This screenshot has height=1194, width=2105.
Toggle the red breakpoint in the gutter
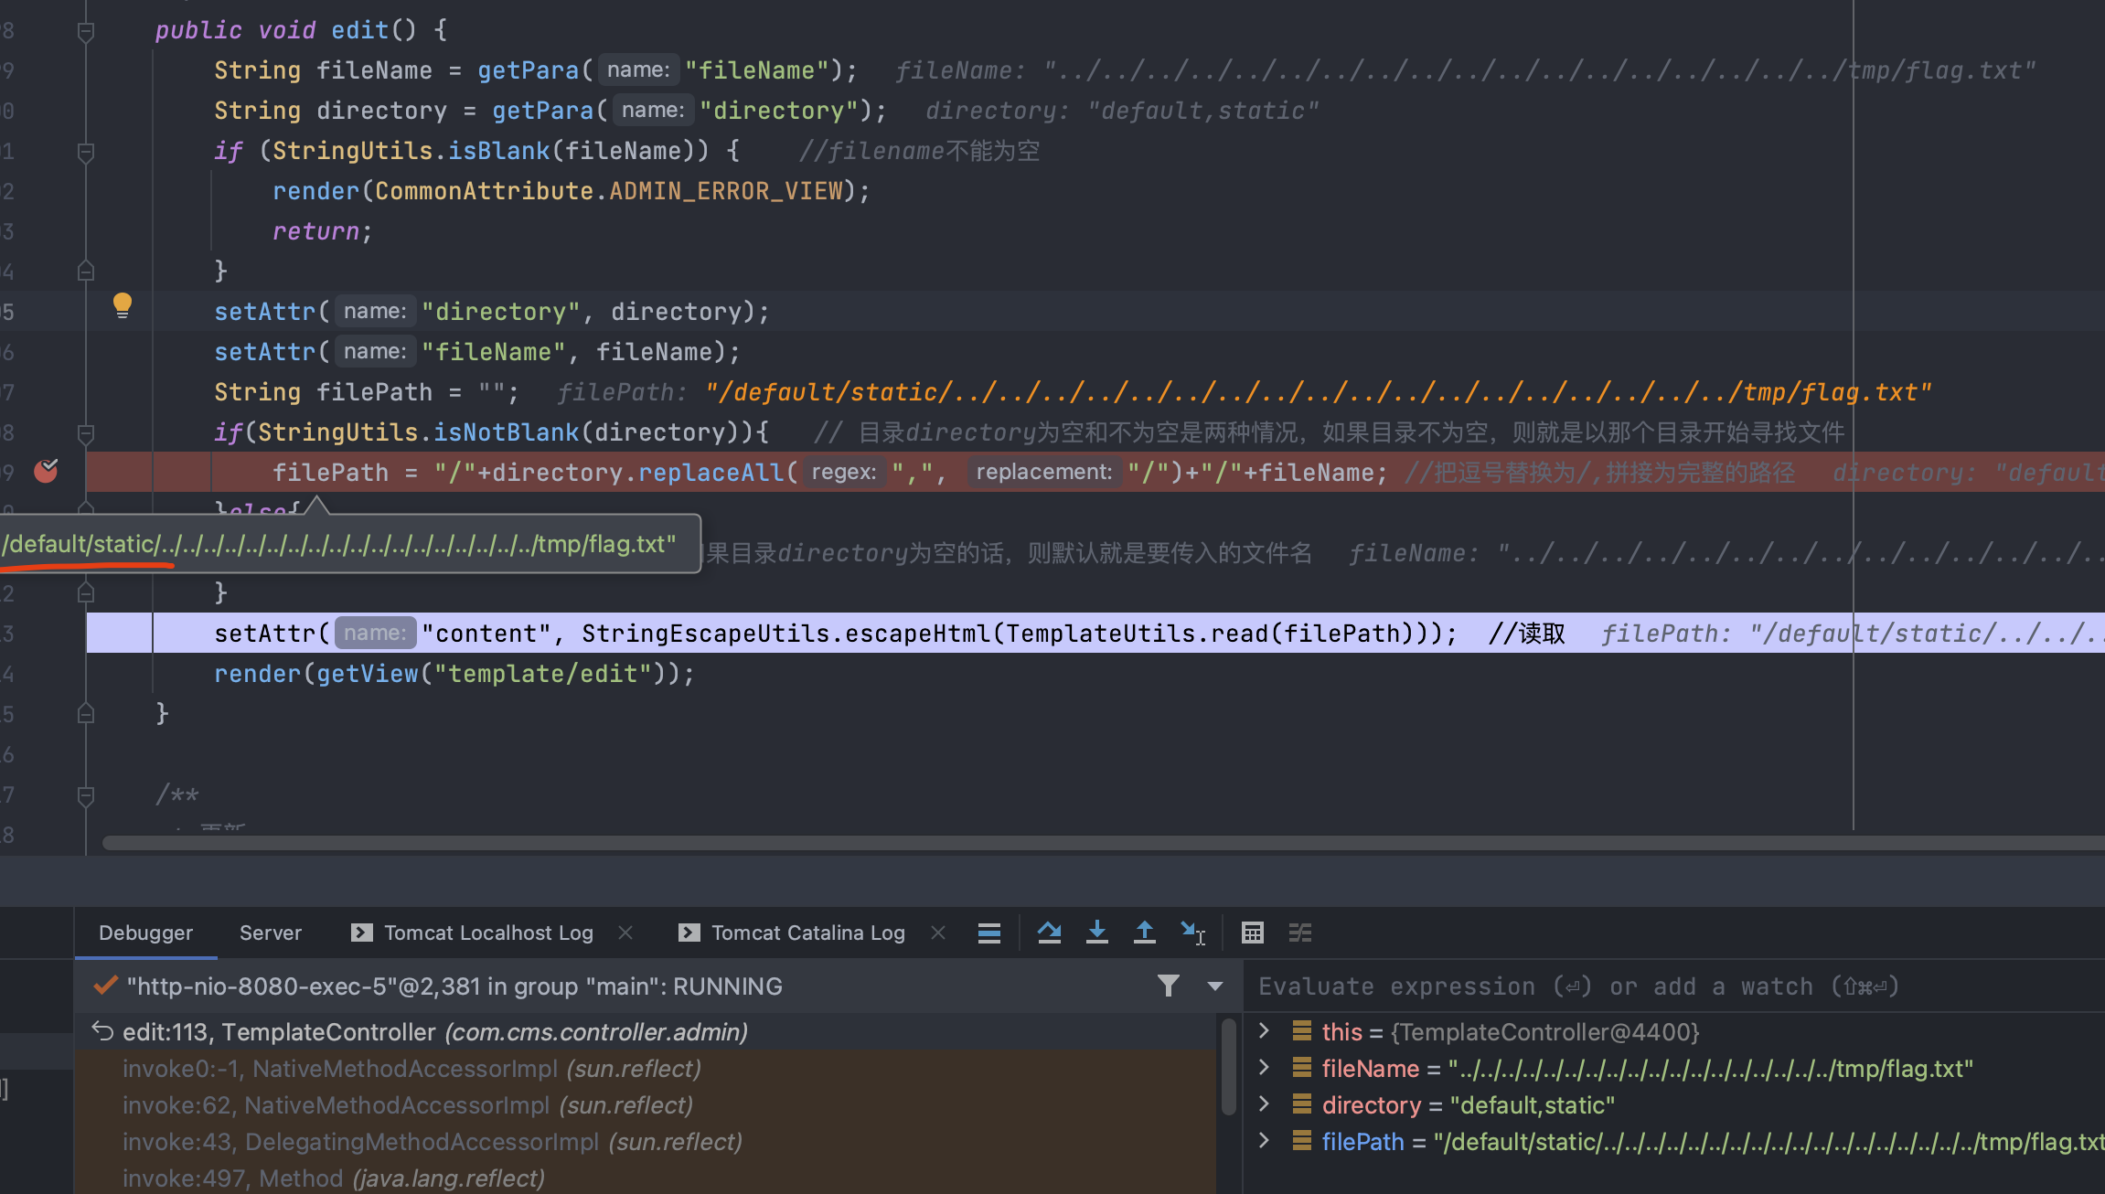click(x=46, y=471)
